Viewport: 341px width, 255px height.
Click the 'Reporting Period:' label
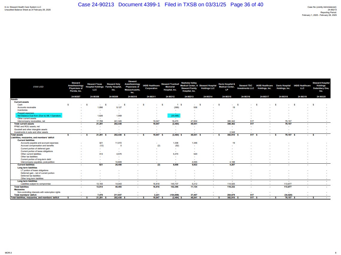pos(328,12)
